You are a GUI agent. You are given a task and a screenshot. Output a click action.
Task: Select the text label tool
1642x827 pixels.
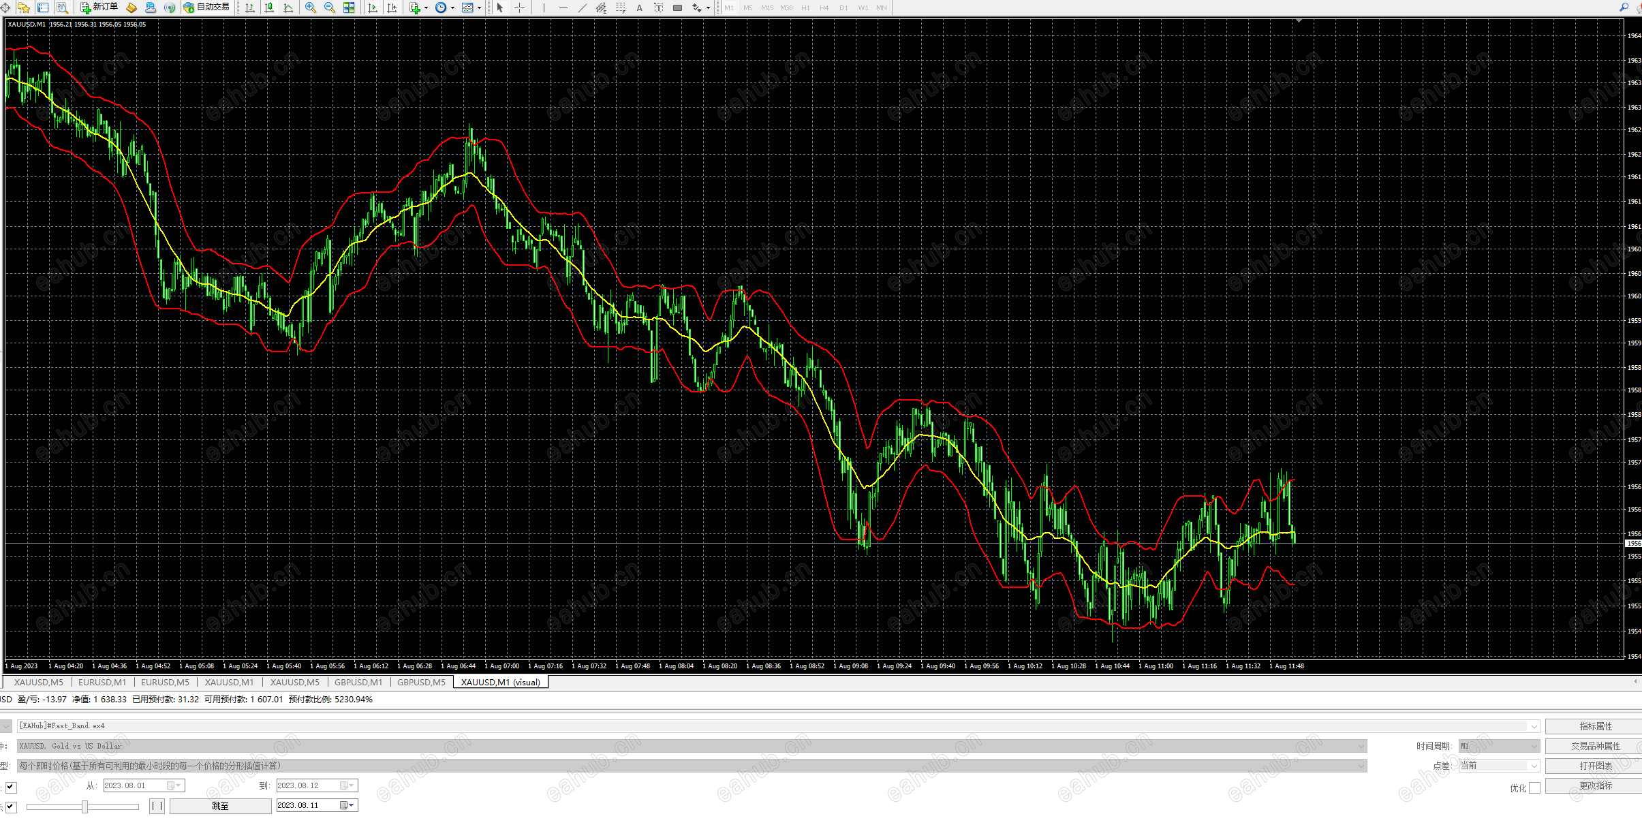click(639, 7)
